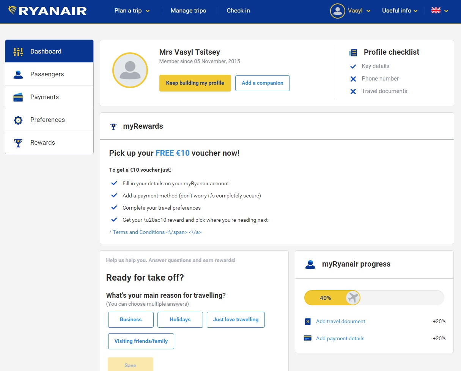Click the Travel documents checklist item

pyautogui.click(x=384, y=91)
